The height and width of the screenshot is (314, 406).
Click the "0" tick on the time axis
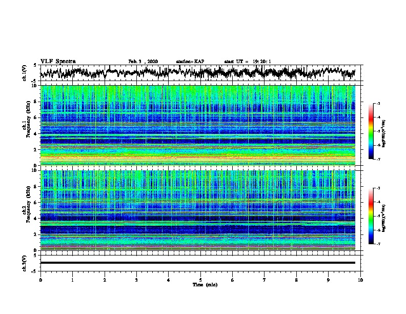[40, 280]
